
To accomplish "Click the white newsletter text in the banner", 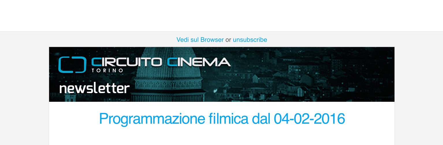I will pos(94,88).
